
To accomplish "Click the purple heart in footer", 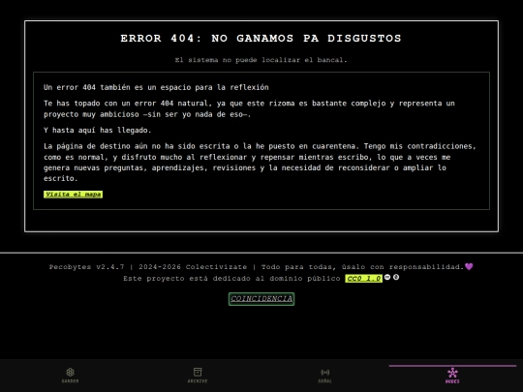I will point(469,267).
